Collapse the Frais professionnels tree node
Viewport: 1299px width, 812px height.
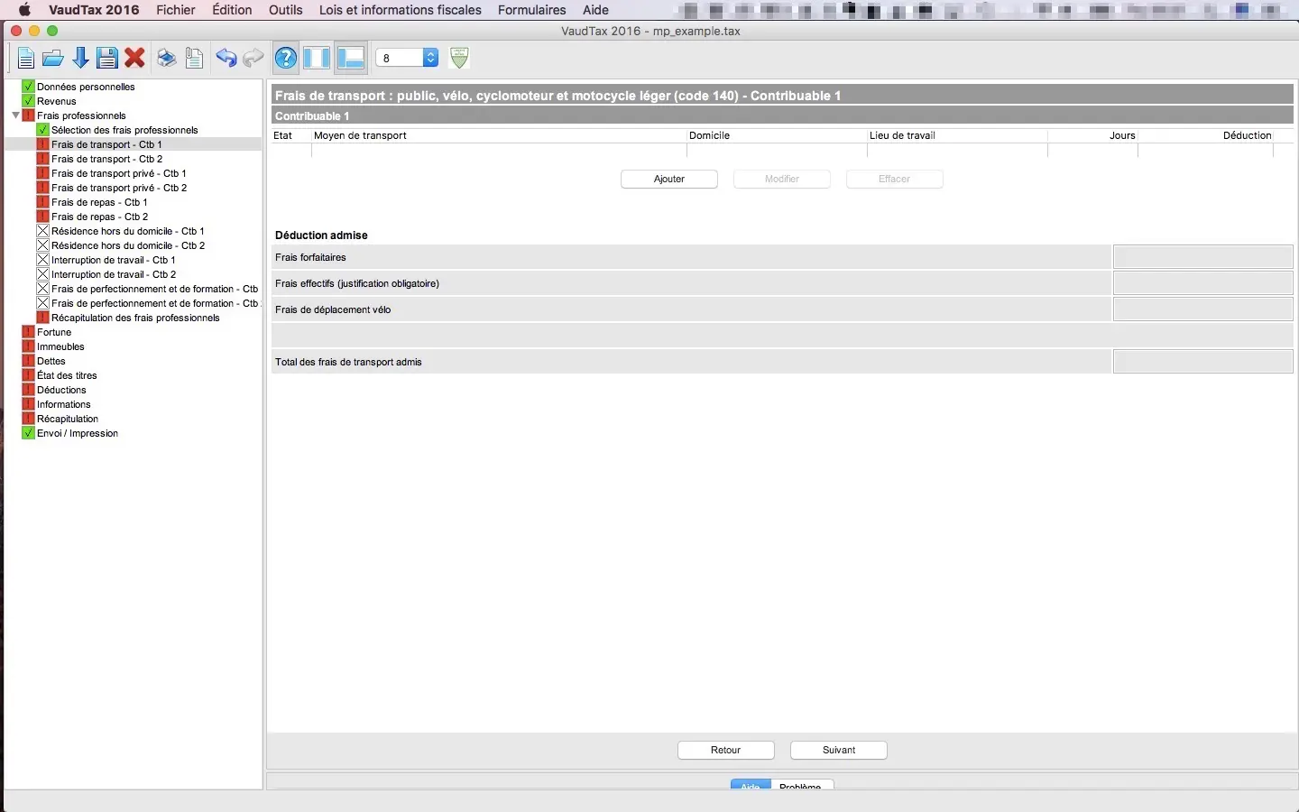pyautogui.click(x=15, y=115)
